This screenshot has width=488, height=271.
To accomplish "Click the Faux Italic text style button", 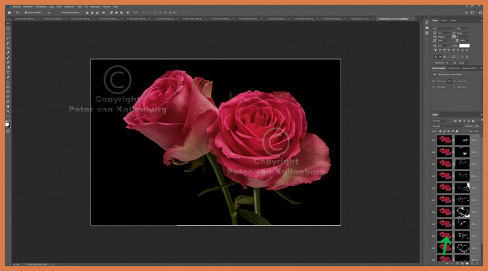I will click(x=440, y=51).
